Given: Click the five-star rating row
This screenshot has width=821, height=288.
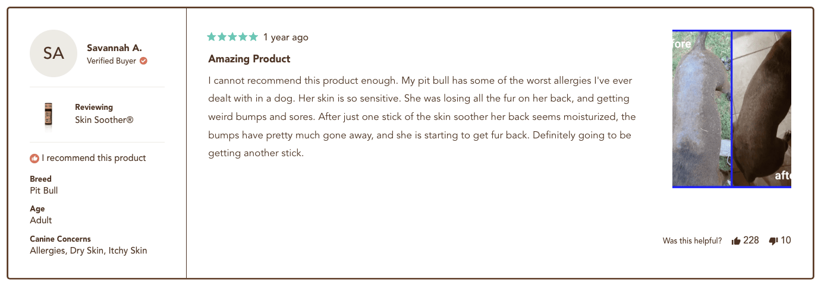Looking at the screenshot, I should coord(232,37).
